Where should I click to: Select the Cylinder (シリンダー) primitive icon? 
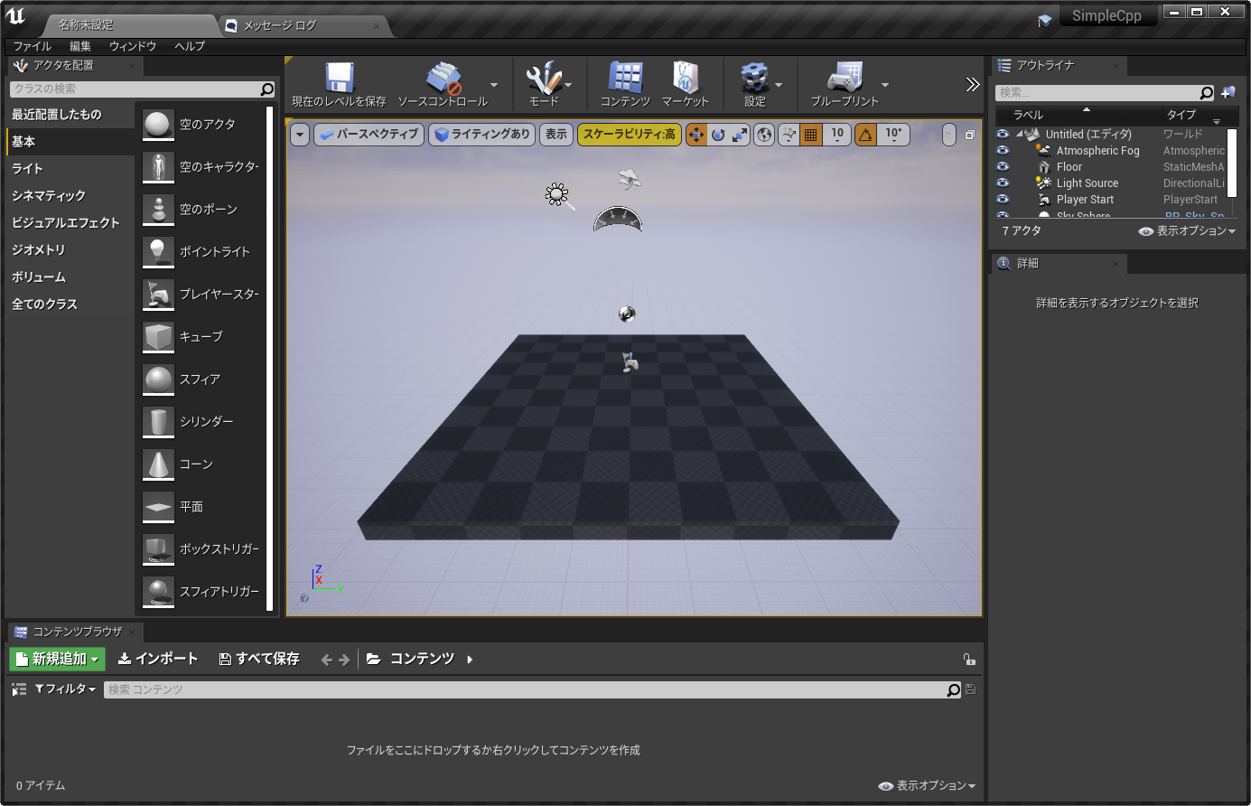(x=158, y=422)
